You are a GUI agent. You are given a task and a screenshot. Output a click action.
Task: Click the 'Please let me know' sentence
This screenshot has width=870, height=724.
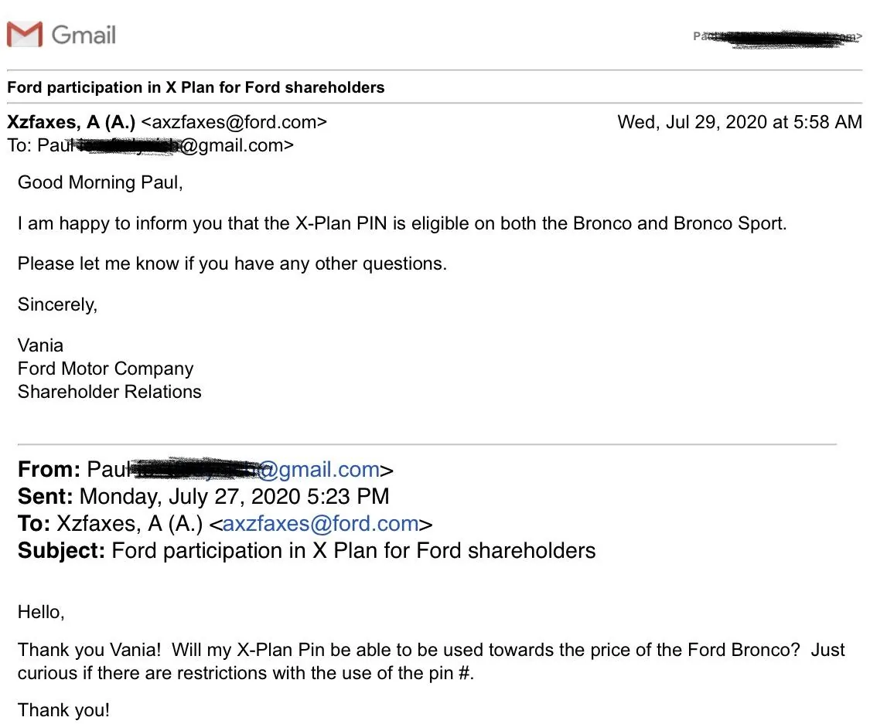233,264
